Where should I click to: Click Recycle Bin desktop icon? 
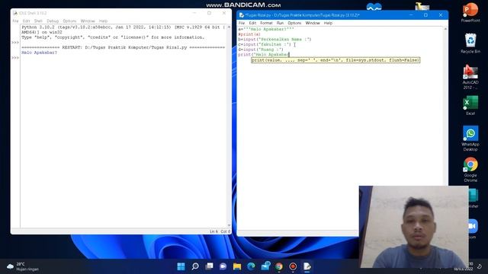click(x=470, y=43)
